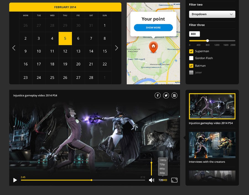Viewport: 249px width, 195px height.
Task: Click the Your point popup title
Action: (x=153, y=19)
